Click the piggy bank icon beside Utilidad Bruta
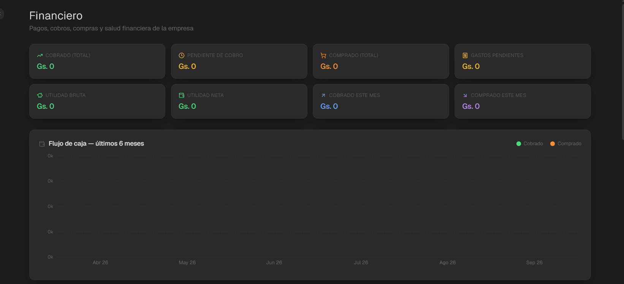This screenshot has height=284, width=624. coord(40,95)
